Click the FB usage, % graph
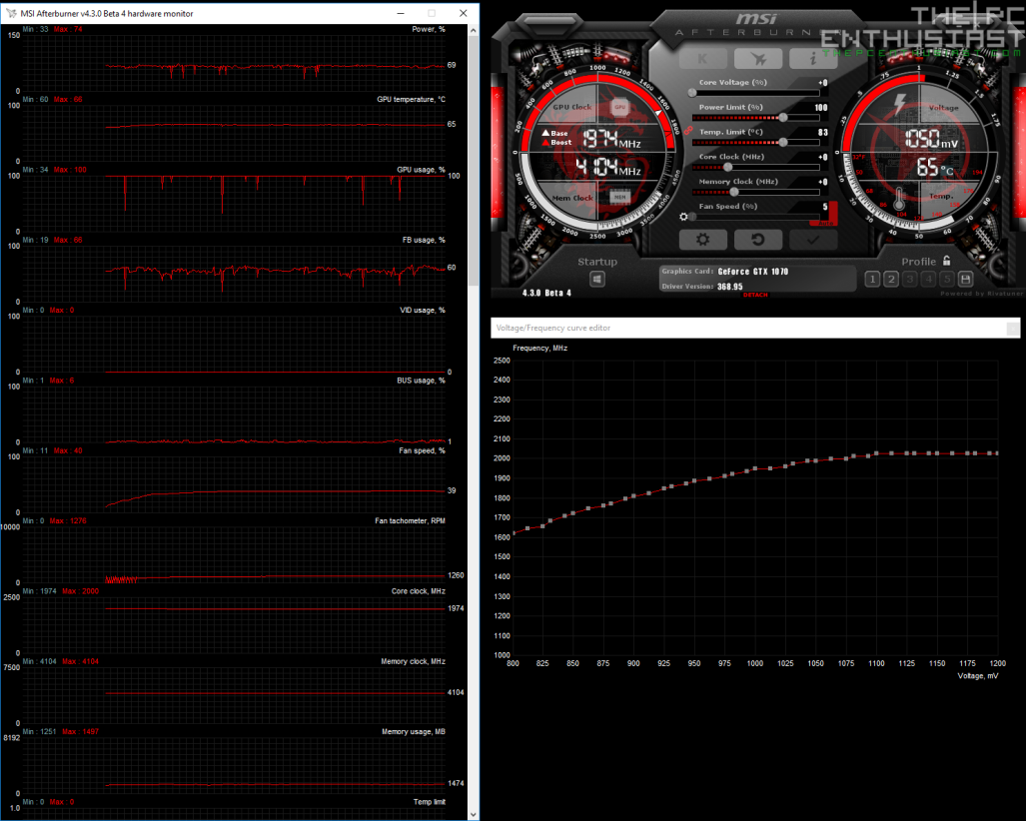 (x=234, y=274)
